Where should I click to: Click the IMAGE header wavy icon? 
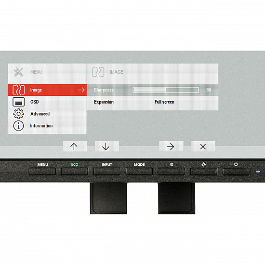[98, 72]
